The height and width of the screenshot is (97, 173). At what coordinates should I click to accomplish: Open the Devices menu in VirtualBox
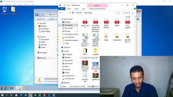point(26,4)
